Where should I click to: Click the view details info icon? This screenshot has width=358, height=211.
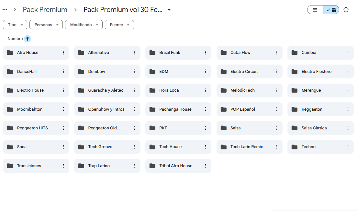[x=346, y=10]
